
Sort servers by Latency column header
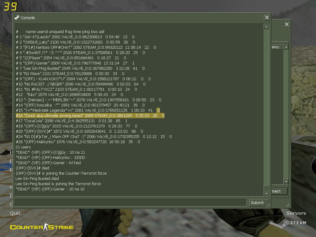pos(276,47)
